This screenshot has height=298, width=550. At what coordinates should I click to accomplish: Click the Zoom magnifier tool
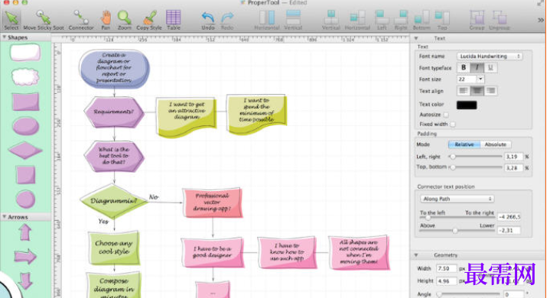point(124,20)
